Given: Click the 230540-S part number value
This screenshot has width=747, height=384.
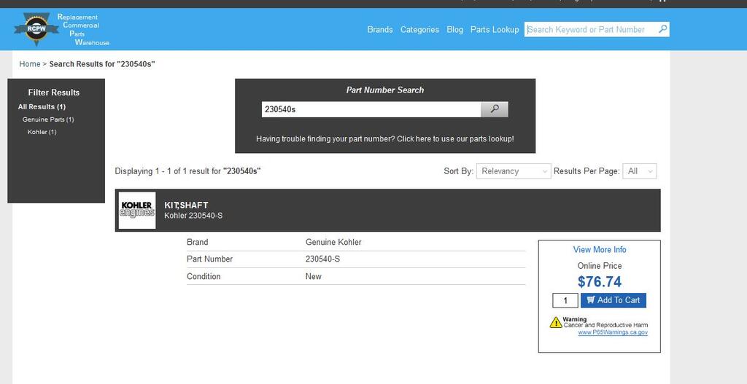Looking at the screenshot, I should point(322,259).
